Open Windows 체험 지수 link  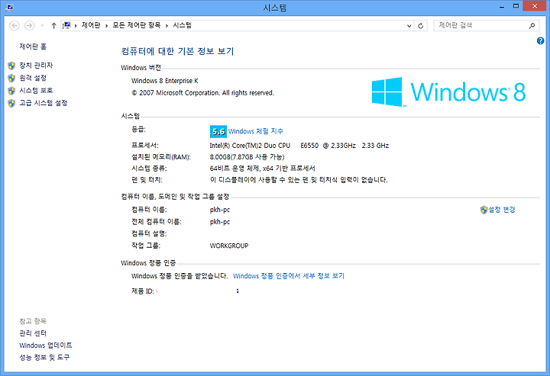click(x=256, y=131)
